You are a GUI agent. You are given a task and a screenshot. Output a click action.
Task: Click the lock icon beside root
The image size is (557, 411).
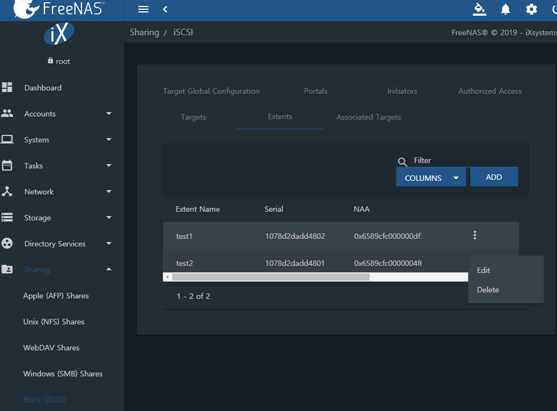[x=50, y=61]
